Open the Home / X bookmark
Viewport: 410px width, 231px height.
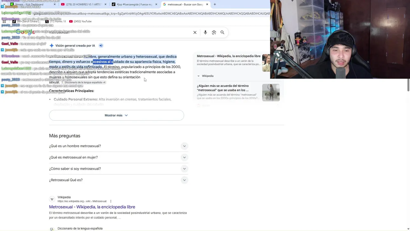(55, 21)
